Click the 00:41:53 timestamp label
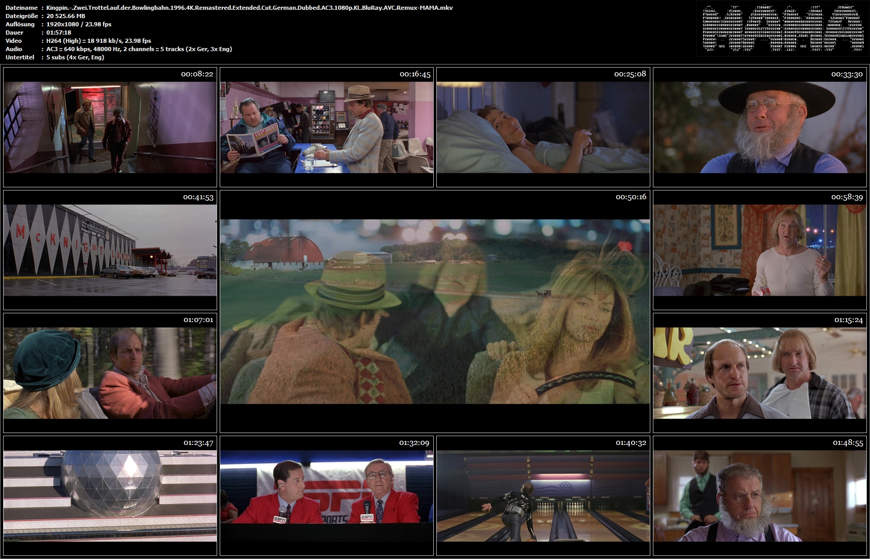This screenshot has width=870, height=559. pos(198,197)
